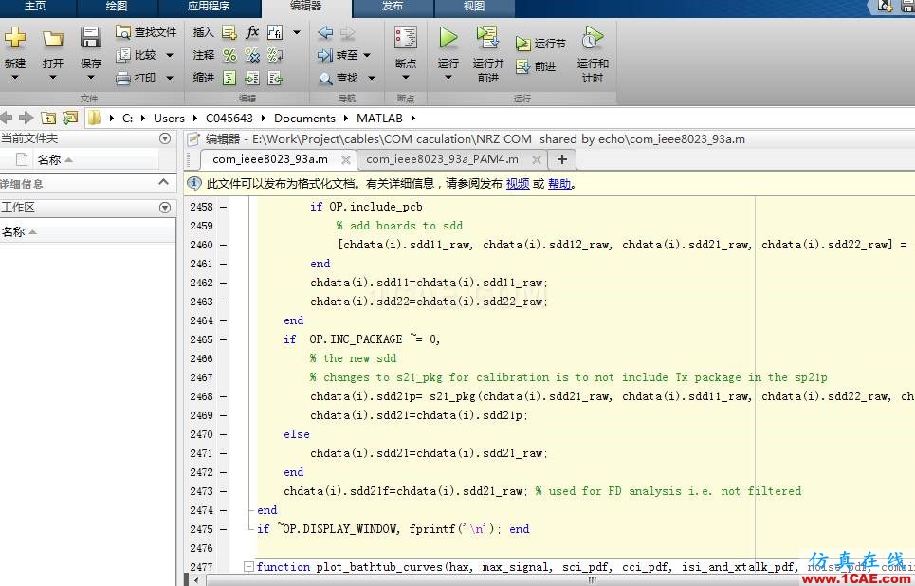Insert a section break icon
This screenshot has height=586, width=915.
pyautogui.click(x=229, y=32)
